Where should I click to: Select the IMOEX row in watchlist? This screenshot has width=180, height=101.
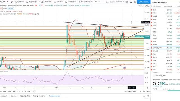(x=166, y=45)
